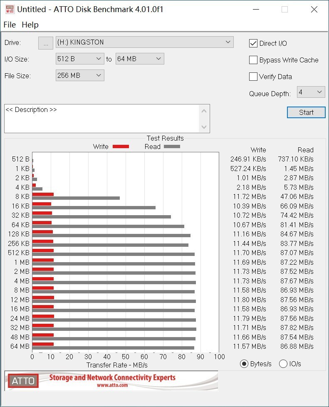
Task: Click the ATTO logo in banner
Action: (23, 381)
